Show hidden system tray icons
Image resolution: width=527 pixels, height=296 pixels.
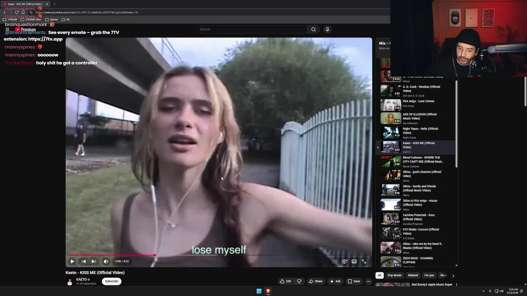[x=483, y=291]
